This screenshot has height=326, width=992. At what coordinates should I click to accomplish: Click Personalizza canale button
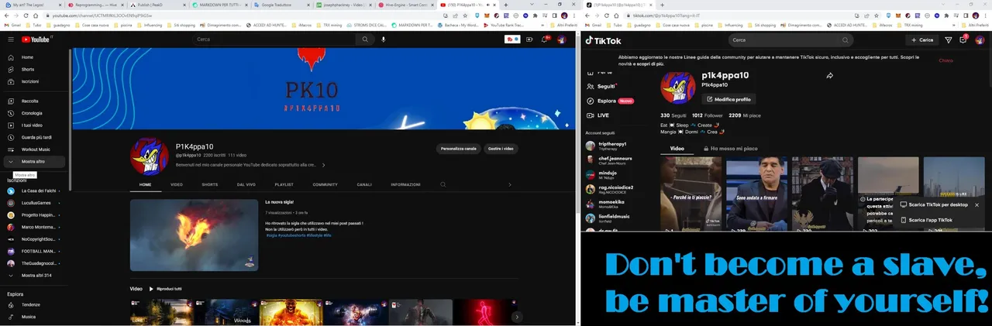point(459,148)
